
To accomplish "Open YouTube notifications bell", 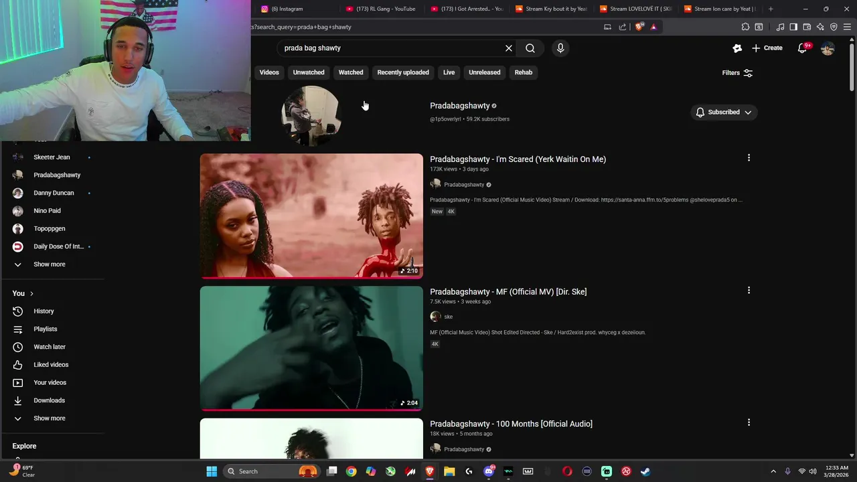I will click(x=803, y=48).
